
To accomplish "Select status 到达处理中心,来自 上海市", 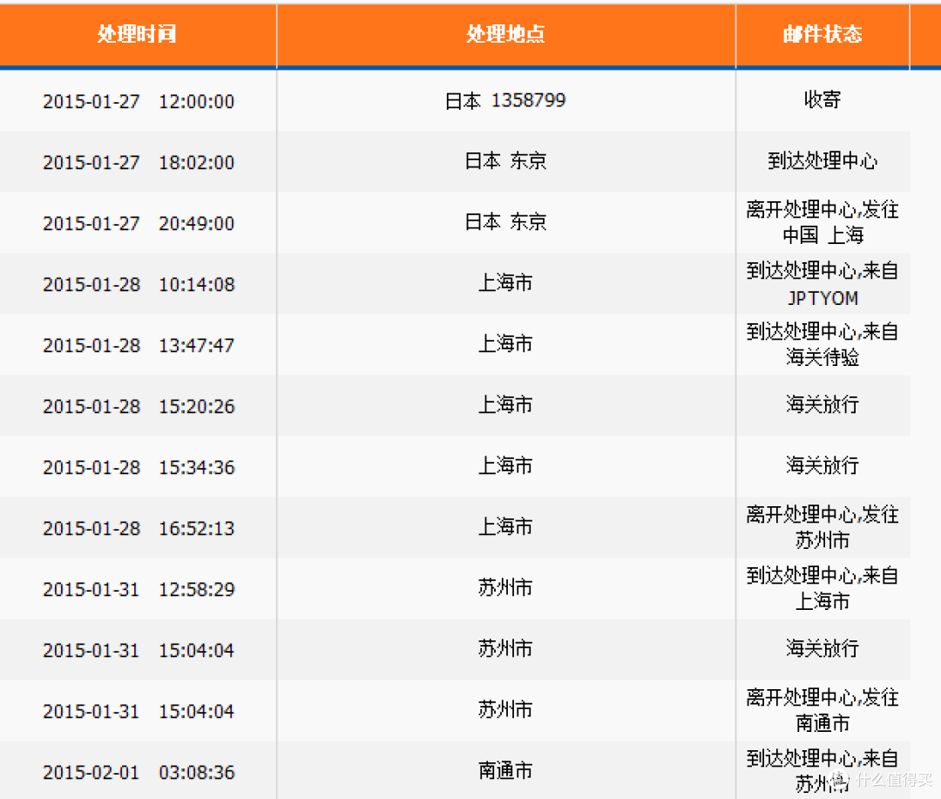I will [823, 588].
